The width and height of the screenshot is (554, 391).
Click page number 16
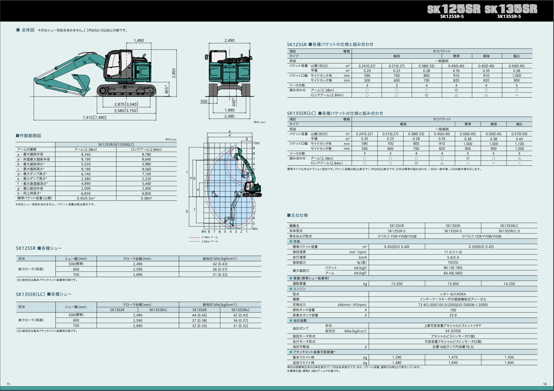[545, 384]
